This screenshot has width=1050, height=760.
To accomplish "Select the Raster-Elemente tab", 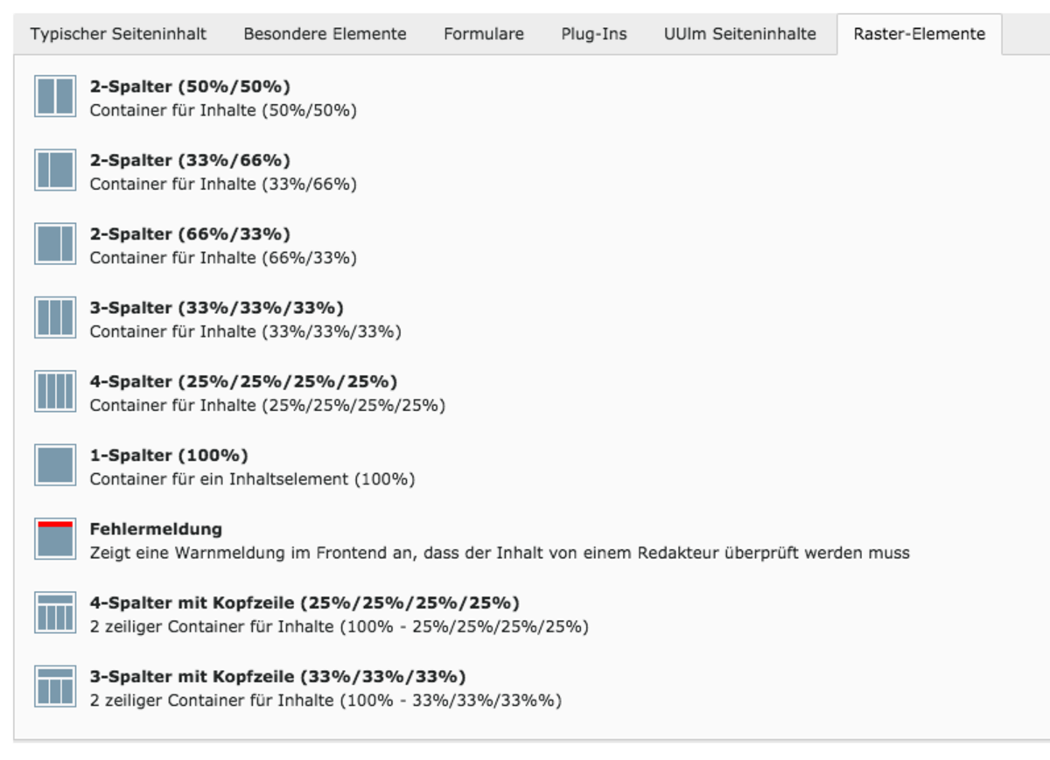I will 919,34.
